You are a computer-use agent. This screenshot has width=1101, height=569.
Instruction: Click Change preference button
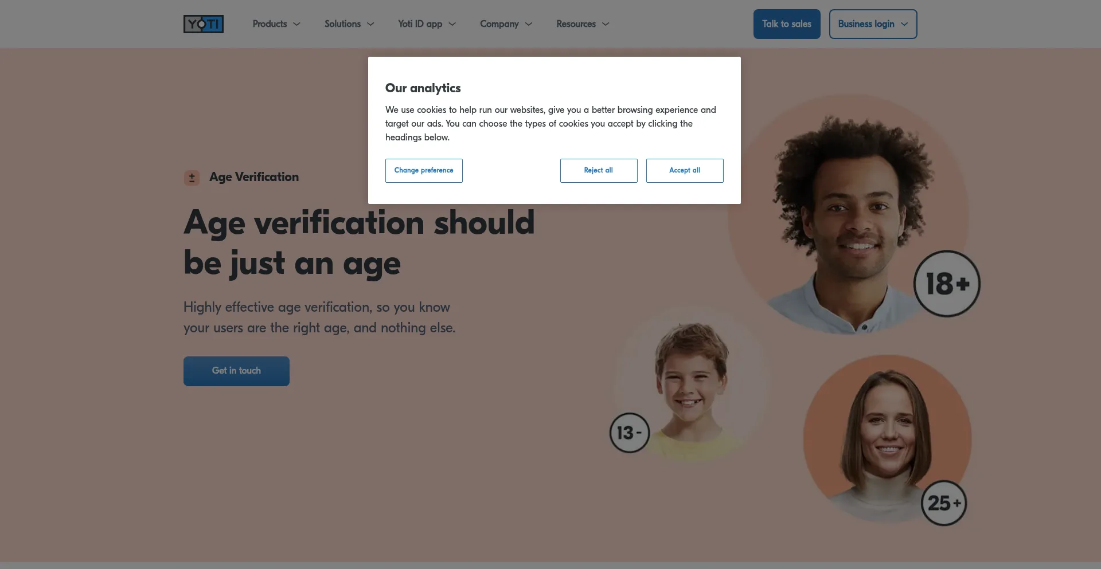424,171
